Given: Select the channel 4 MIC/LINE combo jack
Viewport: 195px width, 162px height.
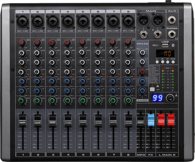Looking at the screenshot, I should (68, 21).
